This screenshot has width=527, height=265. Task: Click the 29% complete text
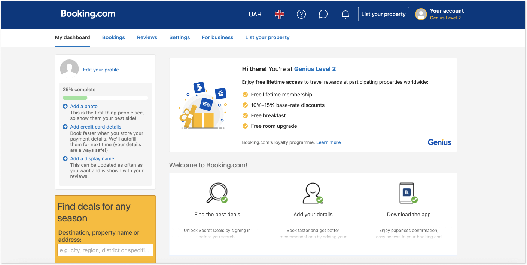[79, 90]
